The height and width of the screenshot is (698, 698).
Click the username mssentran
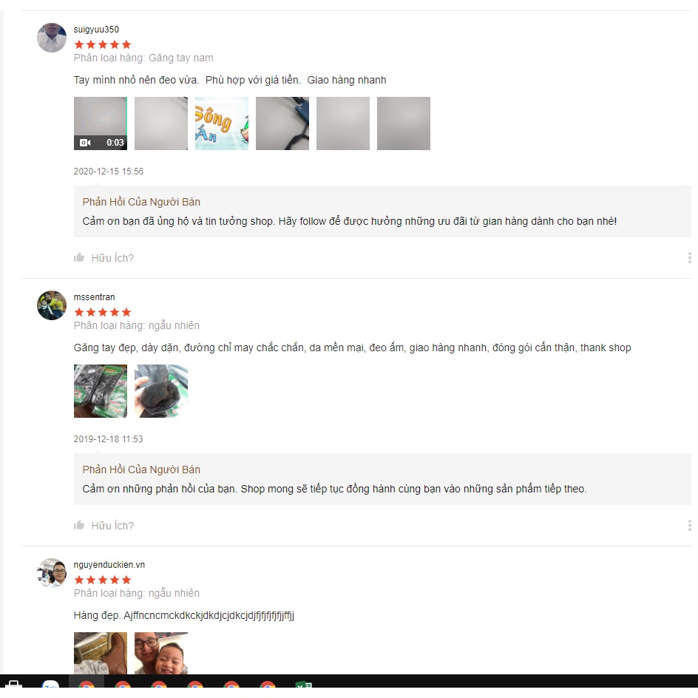pos(94,297)
